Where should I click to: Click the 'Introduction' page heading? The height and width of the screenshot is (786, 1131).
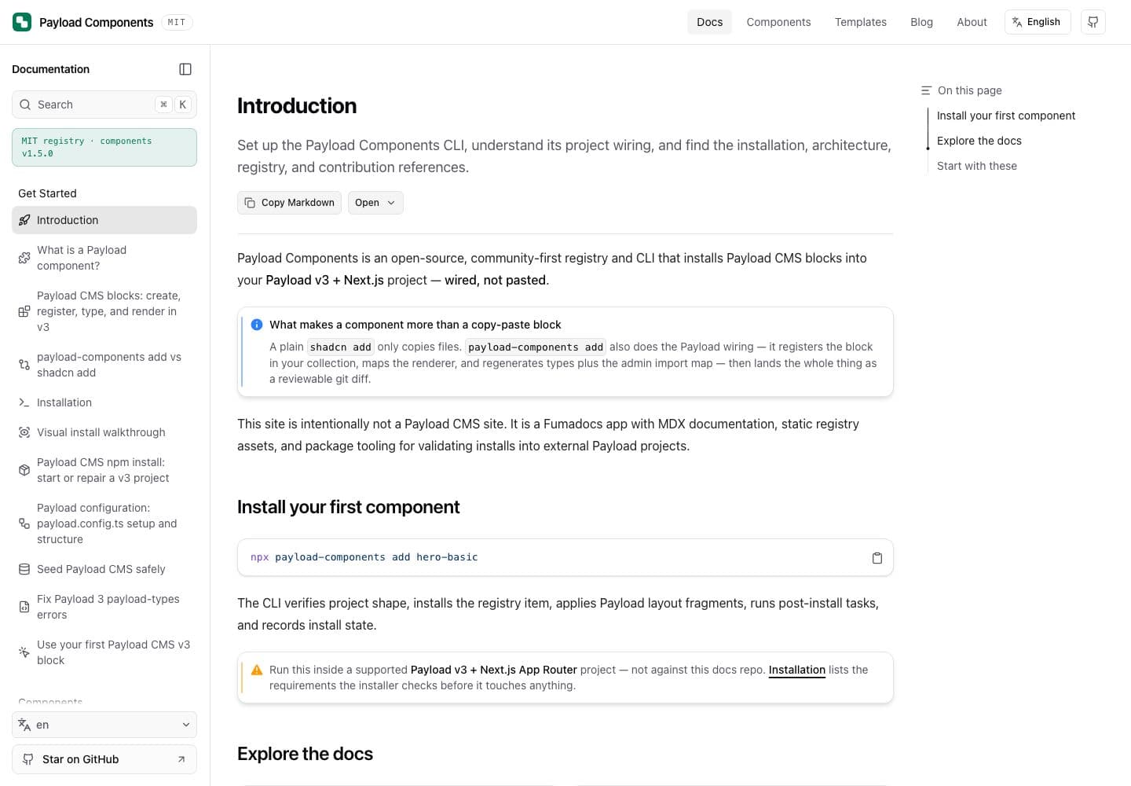tap(297, 105)
